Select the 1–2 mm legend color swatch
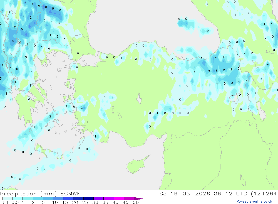 (x=28, y=198)
